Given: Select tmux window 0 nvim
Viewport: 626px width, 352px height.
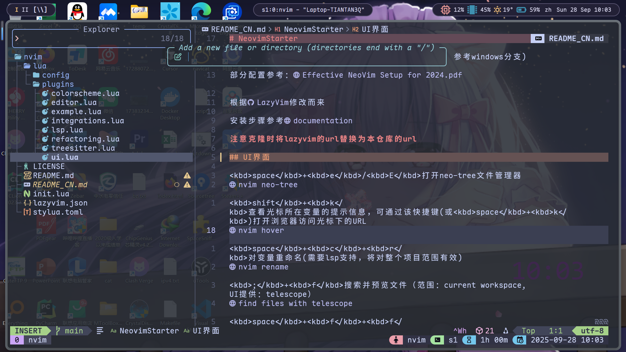Looking at the screenshot, I should tap(31, 340).
